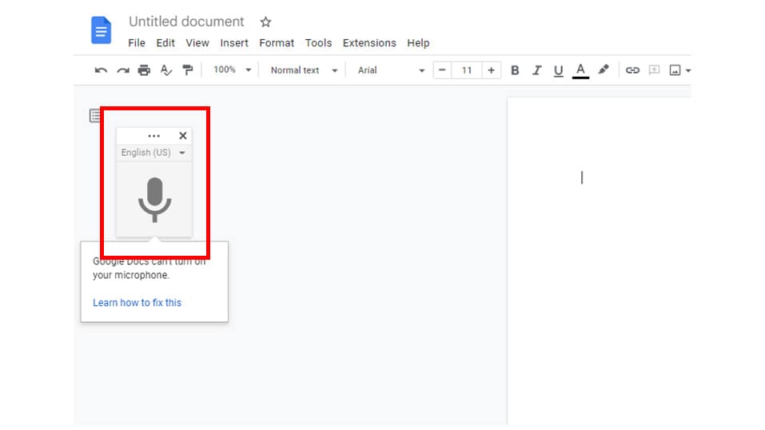
Task: Add a comment
Action: click(654, 70)
